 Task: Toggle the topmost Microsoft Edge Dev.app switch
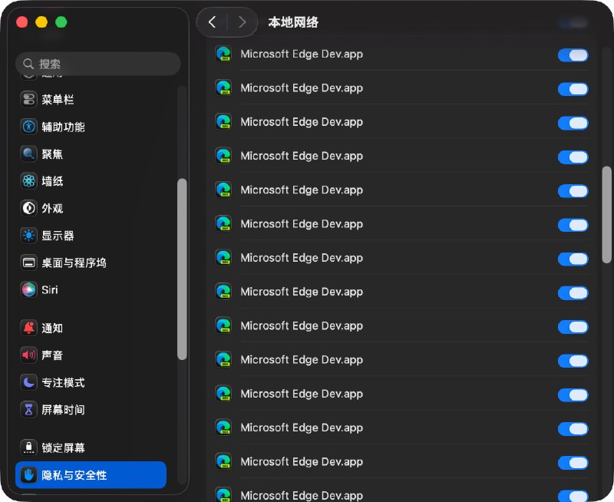click(573, 55)
